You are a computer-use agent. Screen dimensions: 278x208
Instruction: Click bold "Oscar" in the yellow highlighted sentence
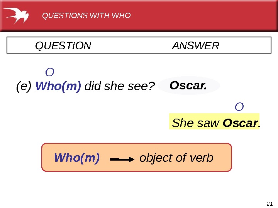pyautogui.click(x=240, y=123)
